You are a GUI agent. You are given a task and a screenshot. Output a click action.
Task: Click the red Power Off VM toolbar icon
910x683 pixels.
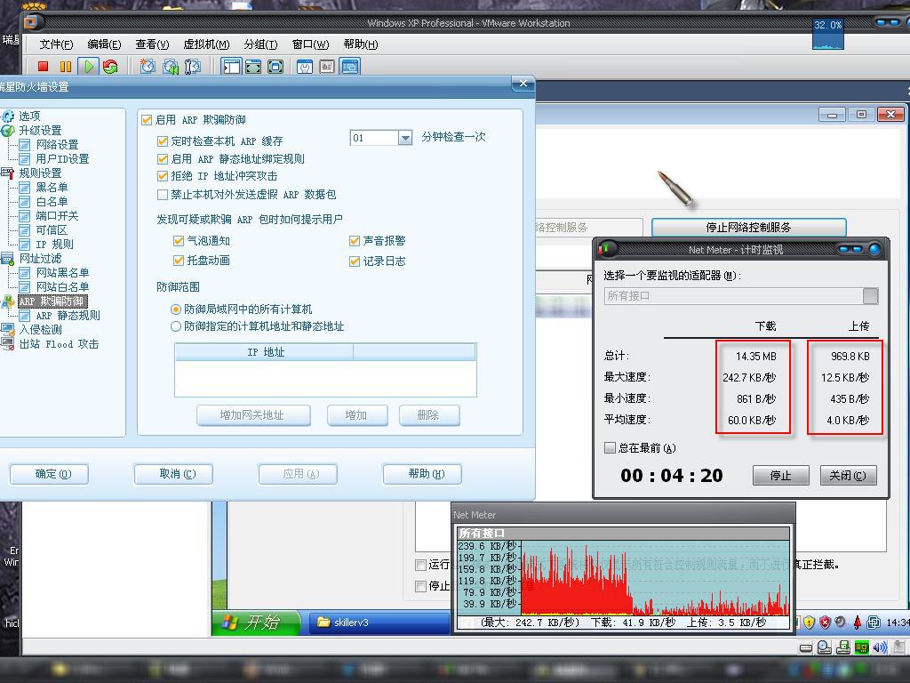pyautogui.click(x=43, y=66)
